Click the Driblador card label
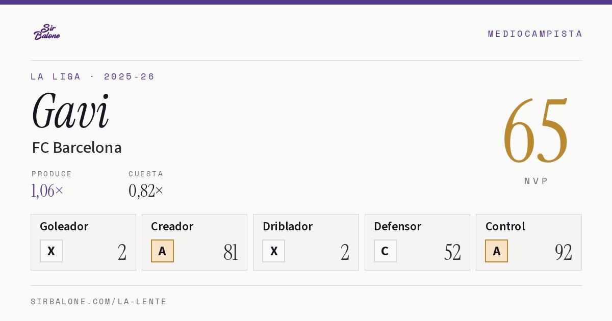 click(x=288, y=226)
